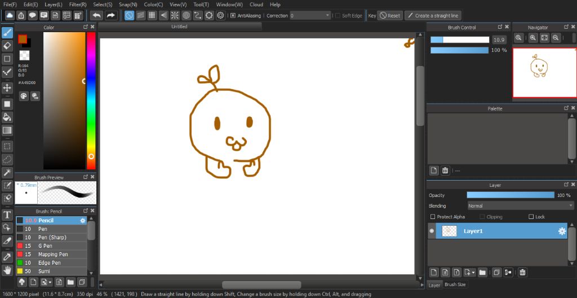Select the Eraser tool
This screenshot has width=577, height=298.
(x=7, y=46)
